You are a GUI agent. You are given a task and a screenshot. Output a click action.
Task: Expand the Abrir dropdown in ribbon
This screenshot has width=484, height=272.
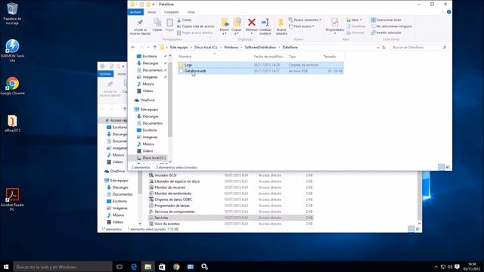[354, 20]
